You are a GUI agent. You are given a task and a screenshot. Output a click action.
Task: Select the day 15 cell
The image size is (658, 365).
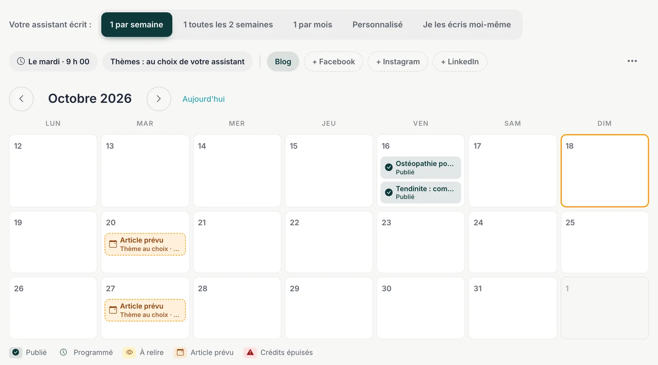click(329, 171)
